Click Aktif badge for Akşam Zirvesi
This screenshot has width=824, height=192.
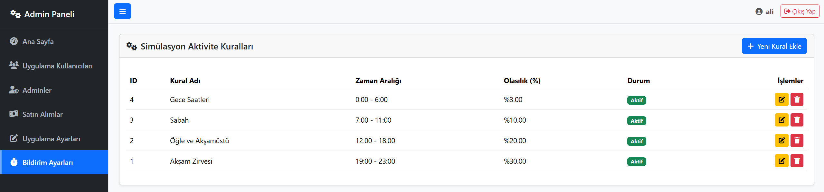[637, 161]
